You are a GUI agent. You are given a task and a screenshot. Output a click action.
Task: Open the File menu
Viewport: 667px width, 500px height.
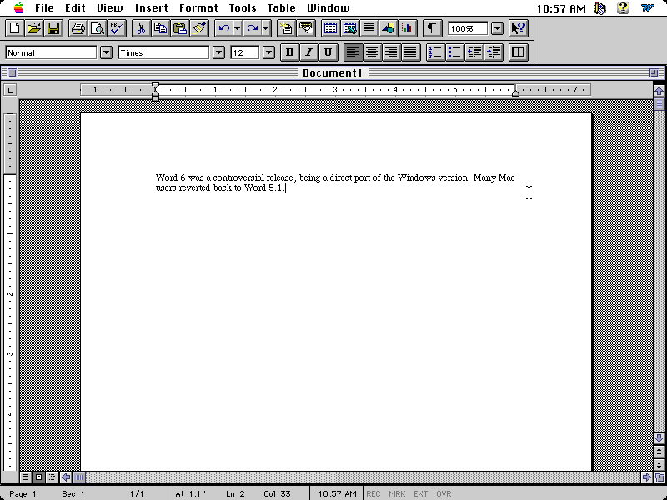[x=44, y=7]
